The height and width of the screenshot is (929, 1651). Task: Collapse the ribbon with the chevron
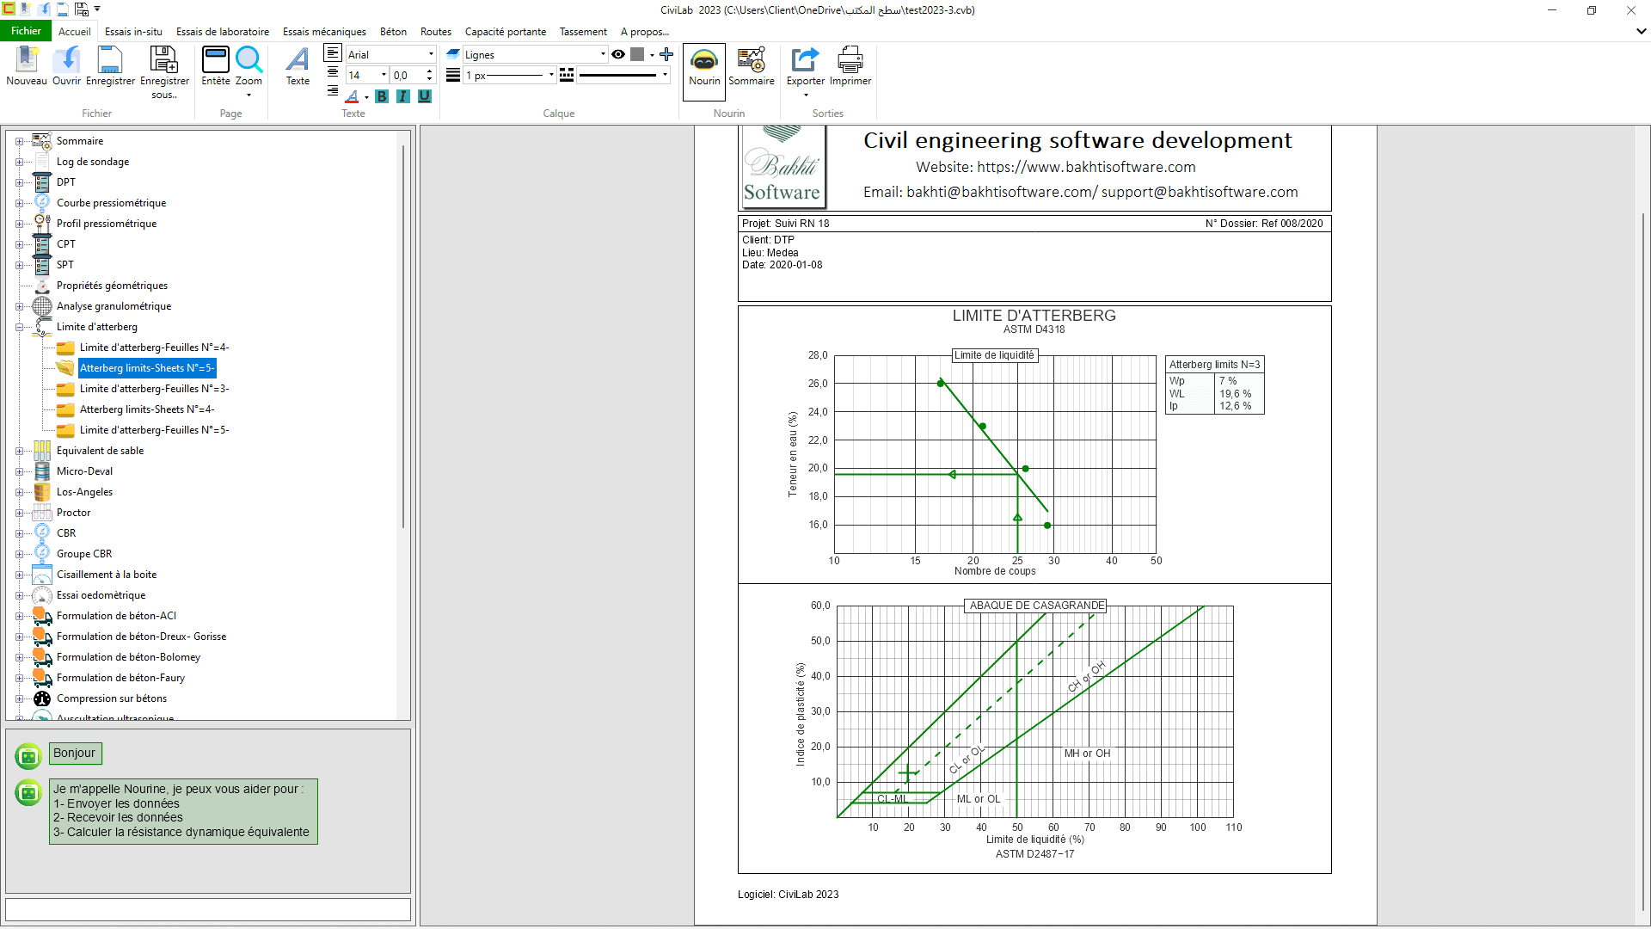[1641, 31]
